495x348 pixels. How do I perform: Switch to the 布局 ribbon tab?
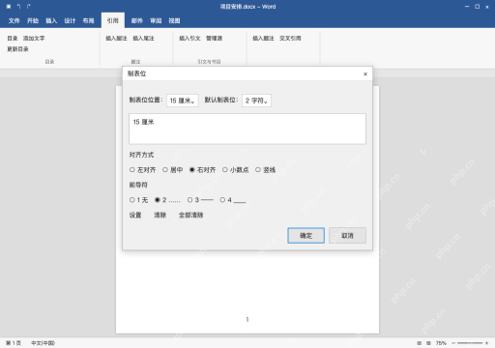click(x=88, y=20)
